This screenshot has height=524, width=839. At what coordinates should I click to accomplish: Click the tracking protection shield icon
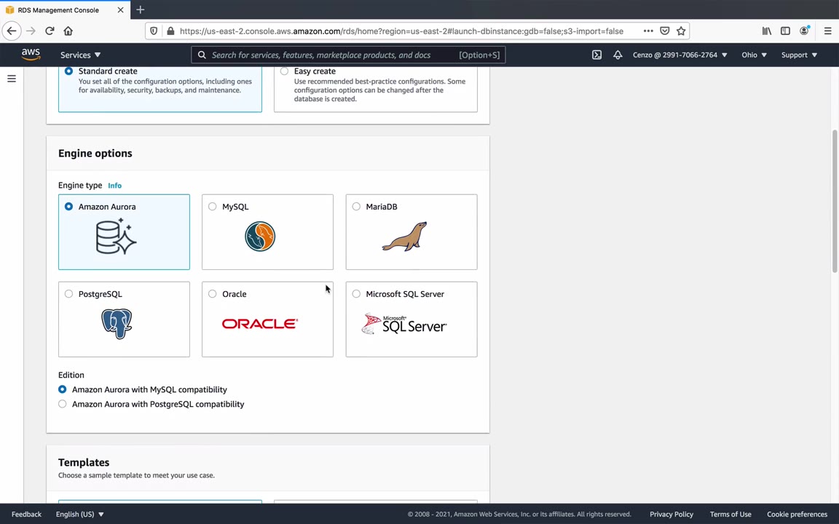coord(154,31)
